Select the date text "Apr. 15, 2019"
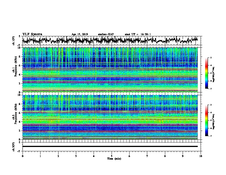The image size is (226, 175). point(80,34)
